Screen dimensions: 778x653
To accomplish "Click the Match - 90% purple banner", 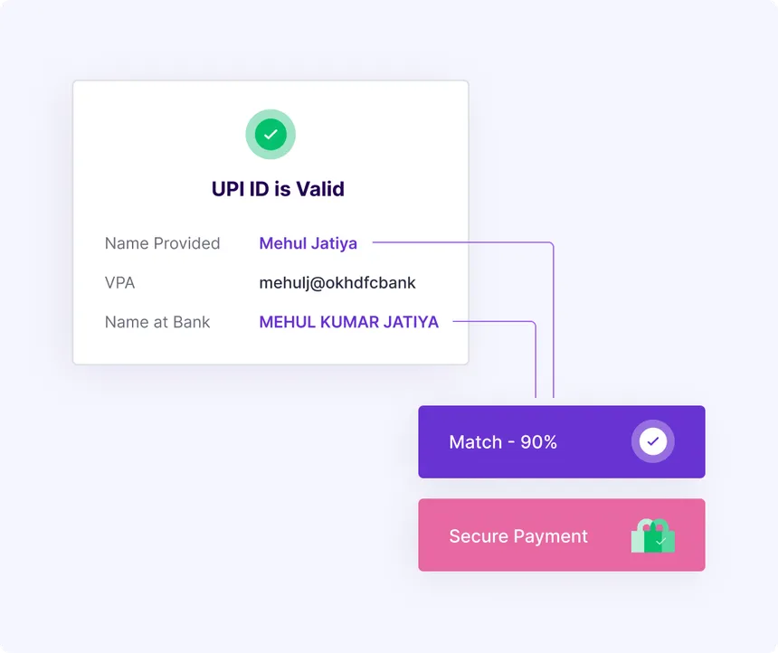I will coord(562,441).
